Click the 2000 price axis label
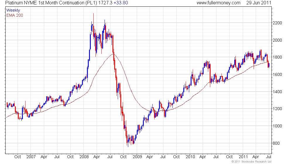 click(x=277, y=40)
